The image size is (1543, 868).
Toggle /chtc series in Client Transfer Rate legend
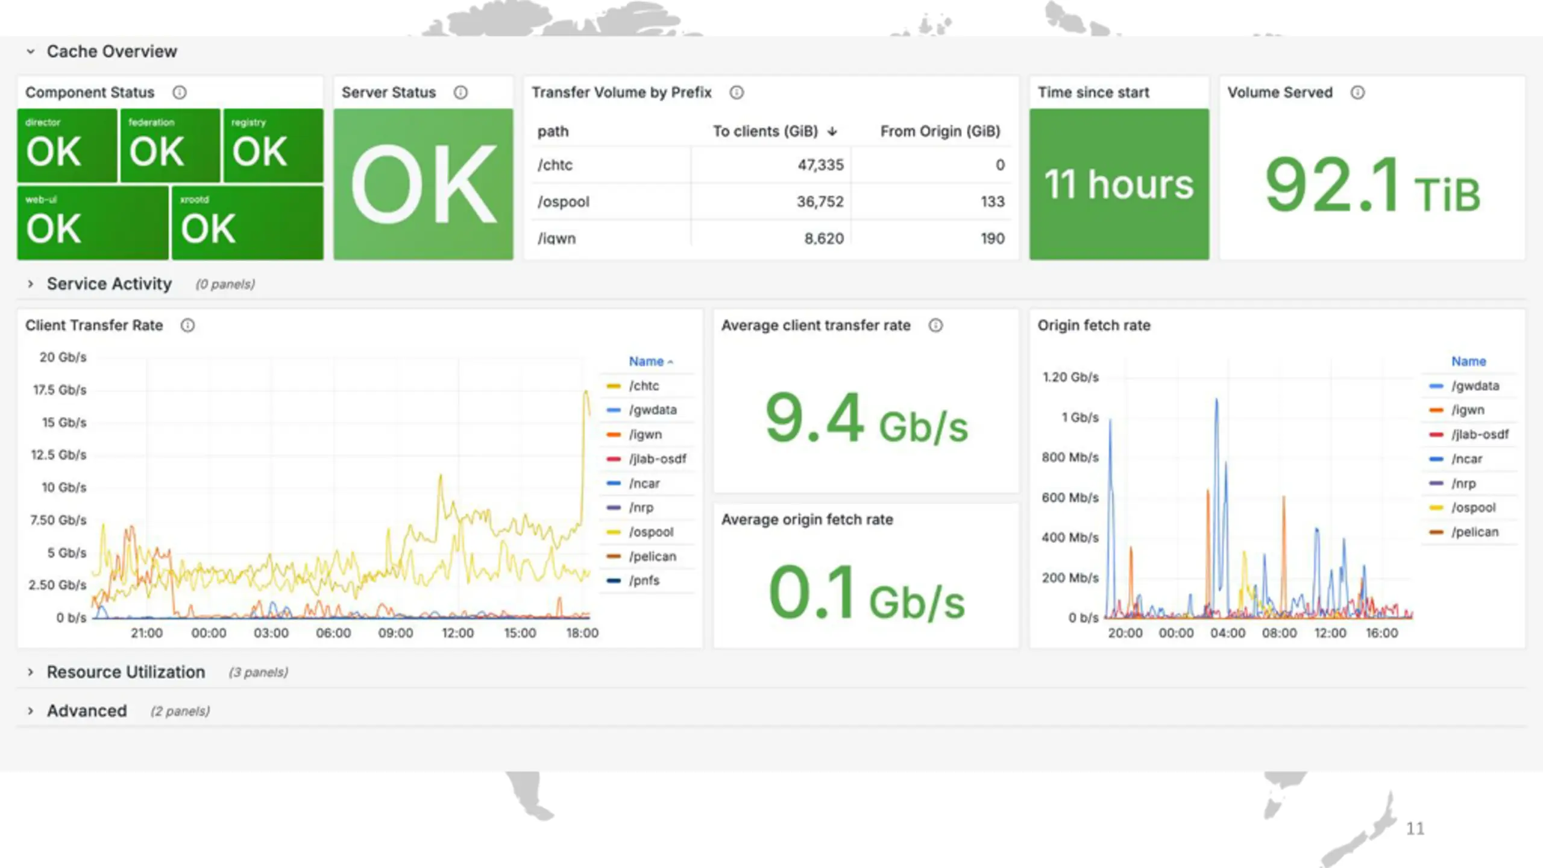(x=643, y=386)
